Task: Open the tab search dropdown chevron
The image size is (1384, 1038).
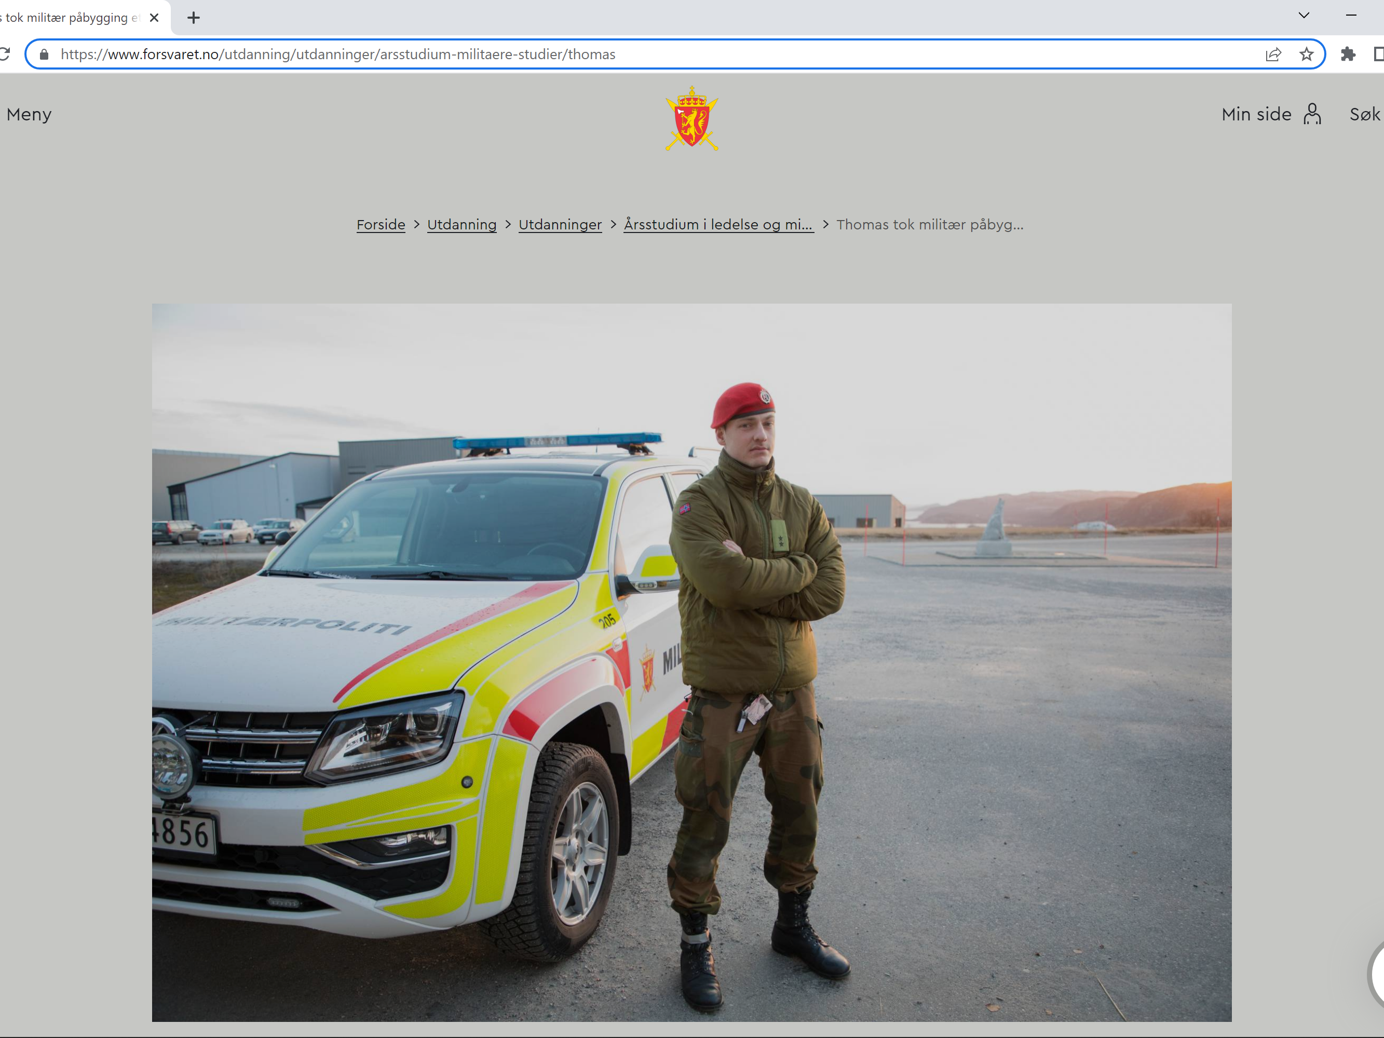Action: [x=1304, y=15]
